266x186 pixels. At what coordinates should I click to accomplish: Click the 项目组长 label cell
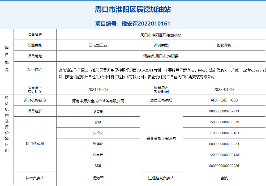pyautogui.click(x=35, y=111)
